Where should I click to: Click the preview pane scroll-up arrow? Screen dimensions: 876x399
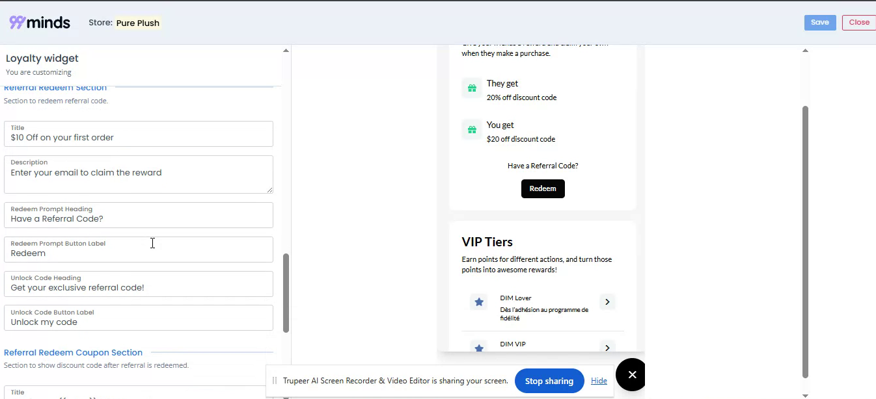click(x=805, y=51)
